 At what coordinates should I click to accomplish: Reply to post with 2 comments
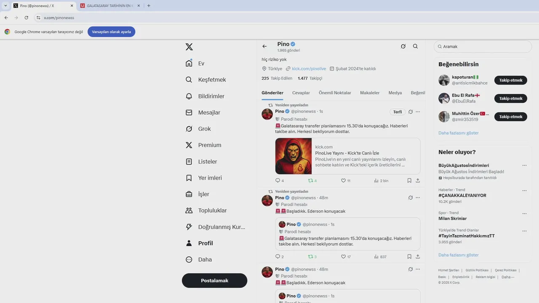pyautogui.click(x=280, y=257)
